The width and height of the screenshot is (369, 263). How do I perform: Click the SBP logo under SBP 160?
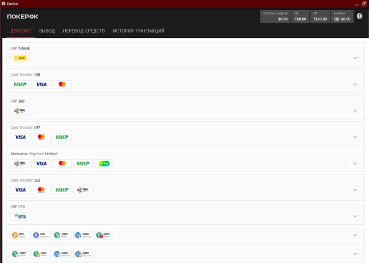point(20,111)
